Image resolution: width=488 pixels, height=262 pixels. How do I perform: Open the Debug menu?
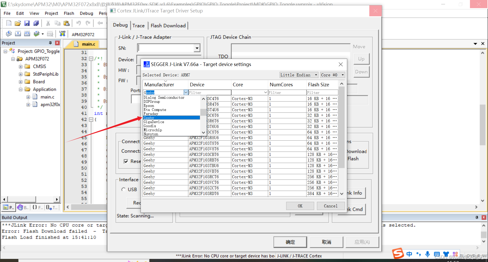click(x=86, y=13)
